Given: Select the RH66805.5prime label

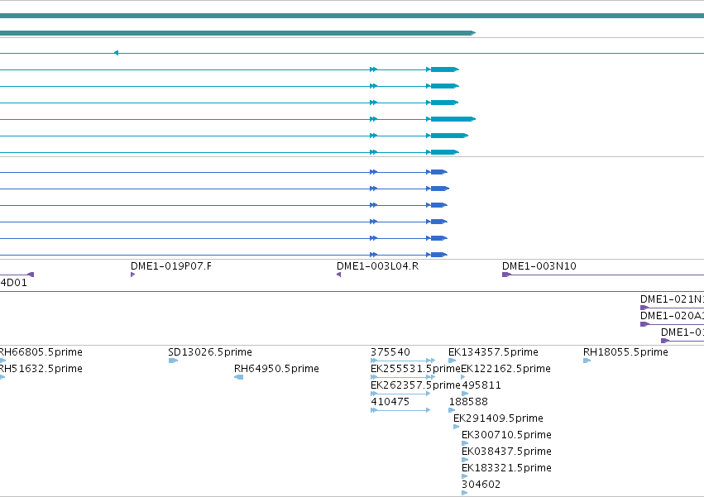Looking at the screenshot, I should pos(41,352).
